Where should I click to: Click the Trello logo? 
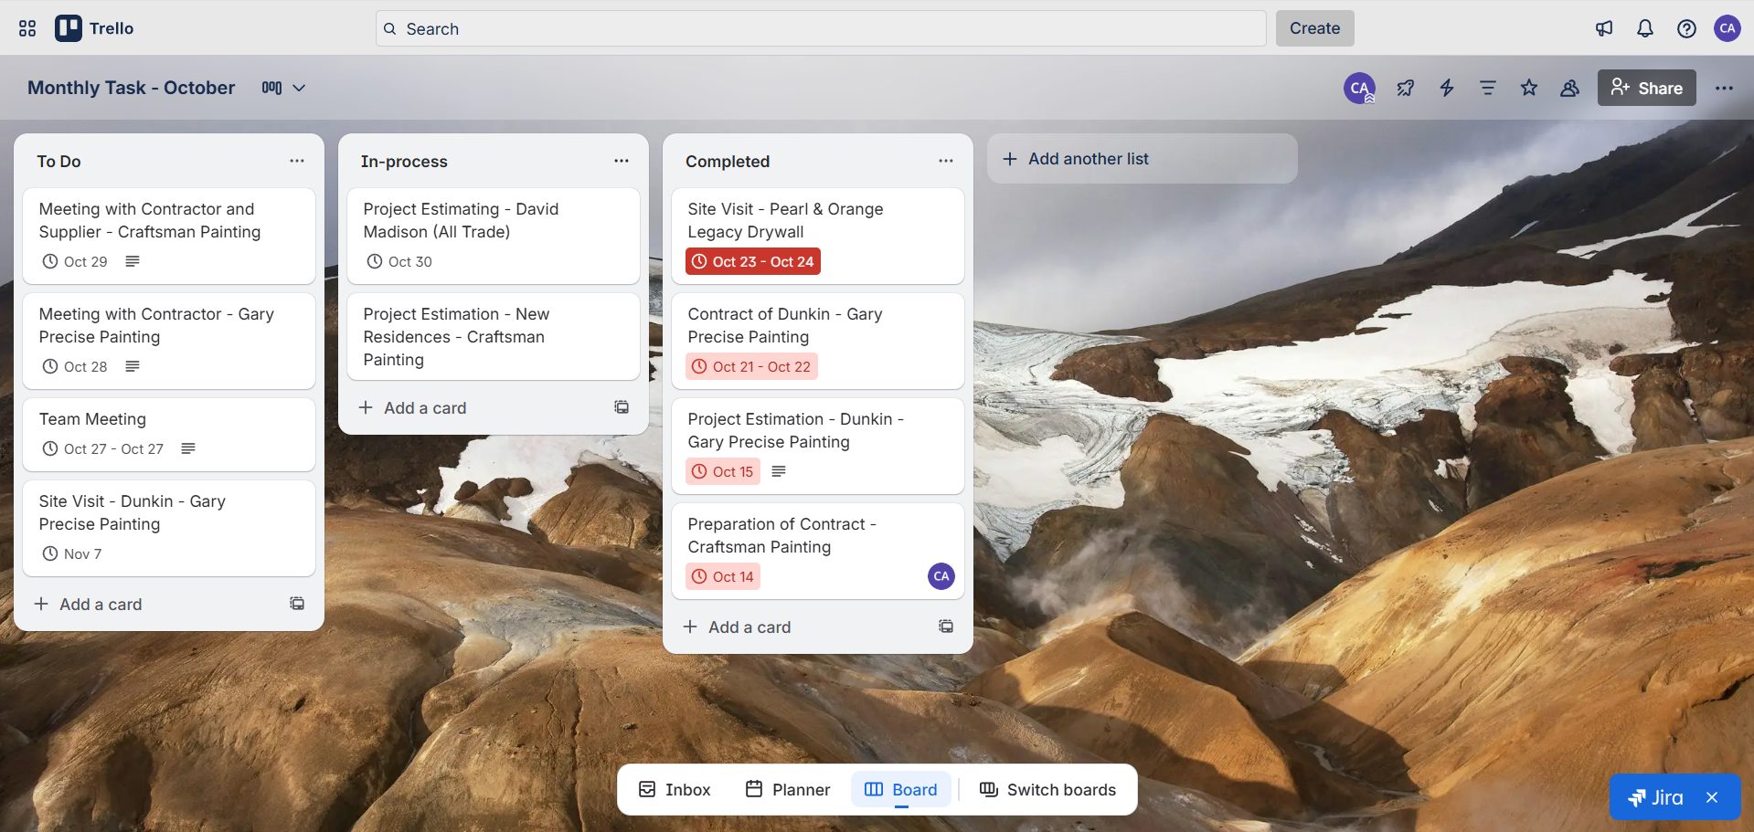coord(94,28)
